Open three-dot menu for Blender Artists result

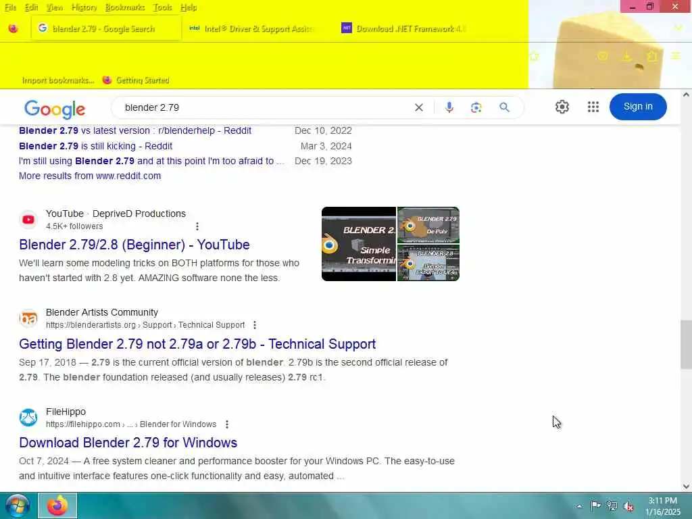[255, 325]
